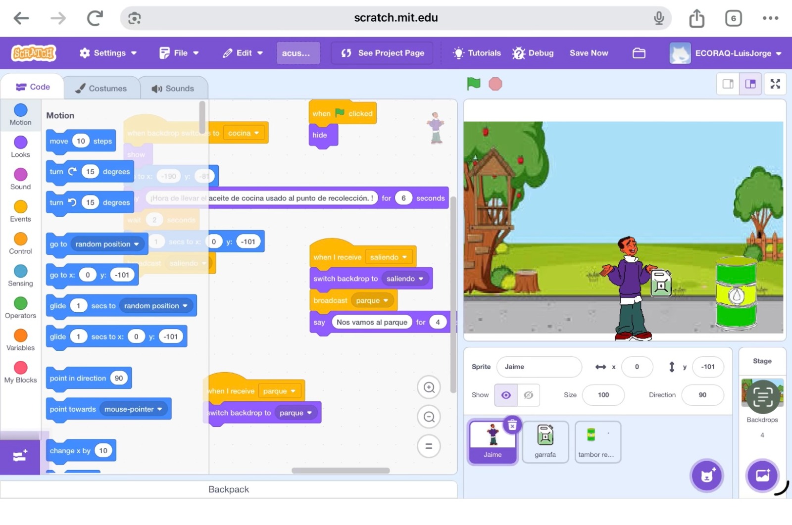Open the Add Extension button
Image resolution: width=792 pixels, height=525 pixels.
coord(20,456)
